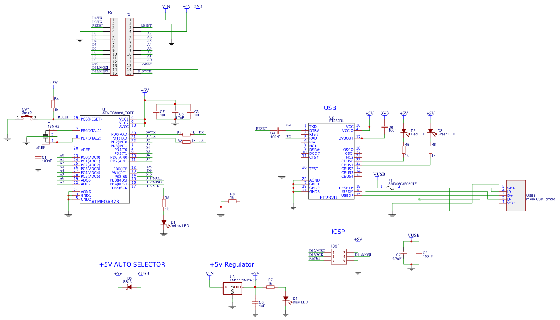Click the Red LED D2 symbol
Screen dimensions: 560x320
pos(404,130)
